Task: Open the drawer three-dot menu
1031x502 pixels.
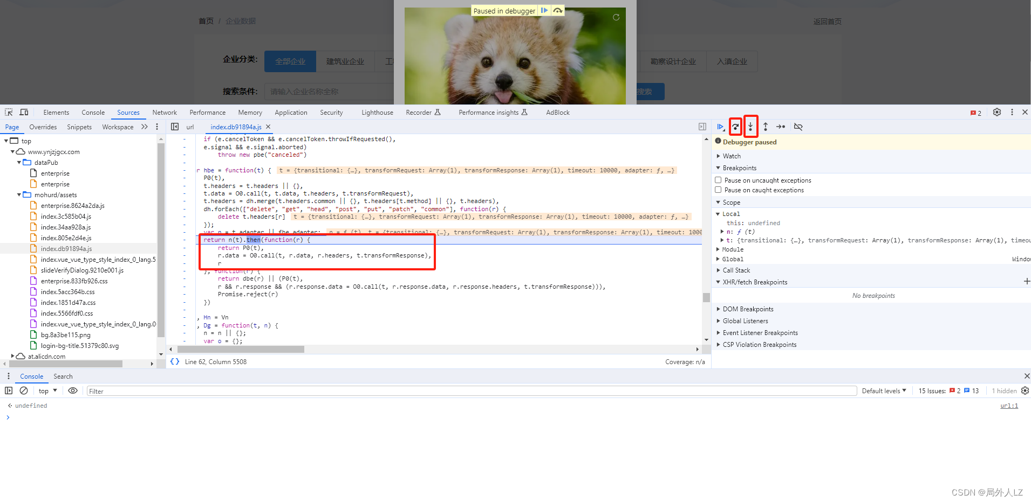Action: [x=9, y=376]
